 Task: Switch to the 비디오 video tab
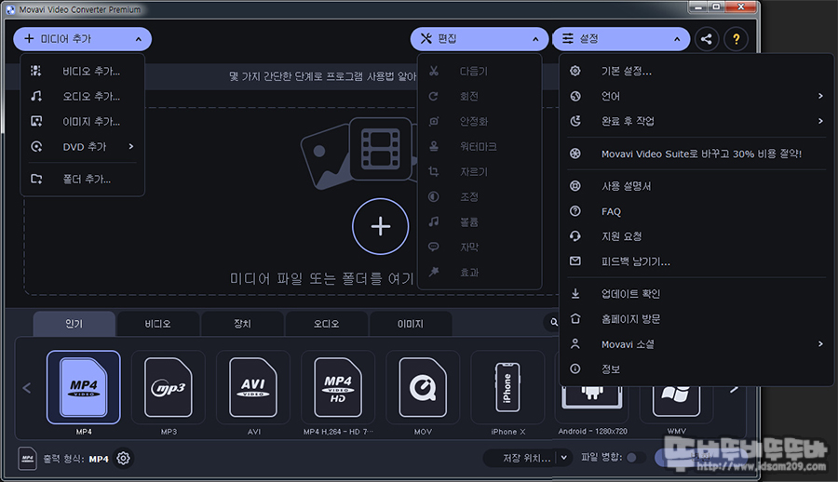158,324
